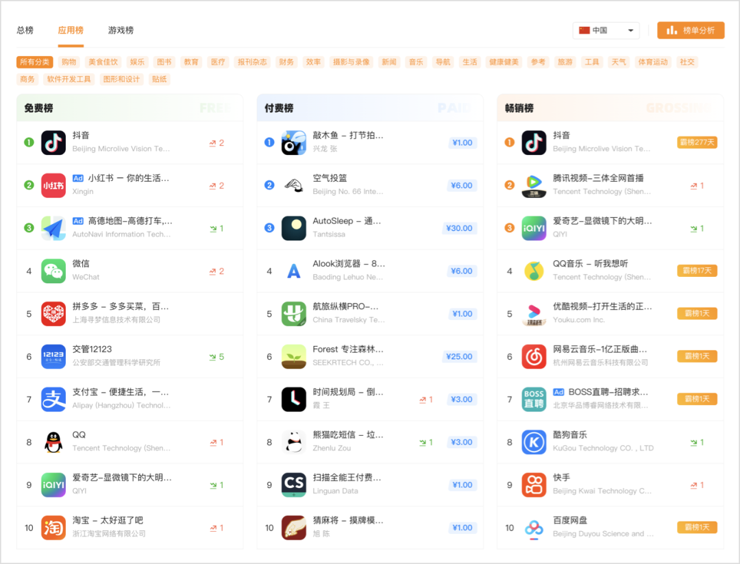Choose the 摄影与录像 category tag
Image resolution: width=740 pixels, height=564 pixels.
click(x=351, y=62)
